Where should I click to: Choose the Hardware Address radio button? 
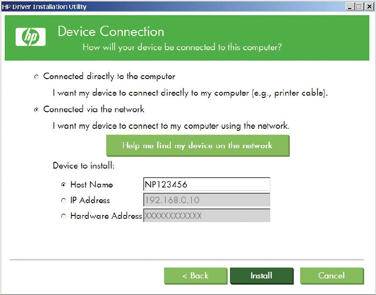click(64, 216)
